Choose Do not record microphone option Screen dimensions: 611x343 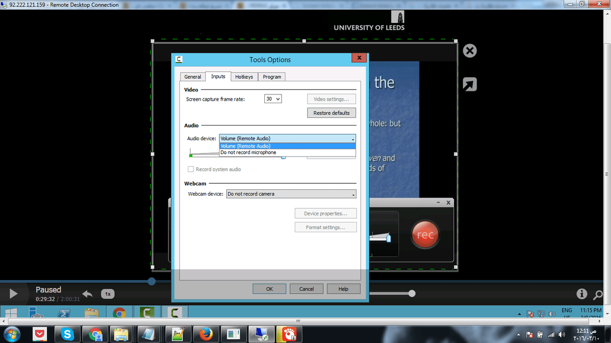[x=248, y=152]
